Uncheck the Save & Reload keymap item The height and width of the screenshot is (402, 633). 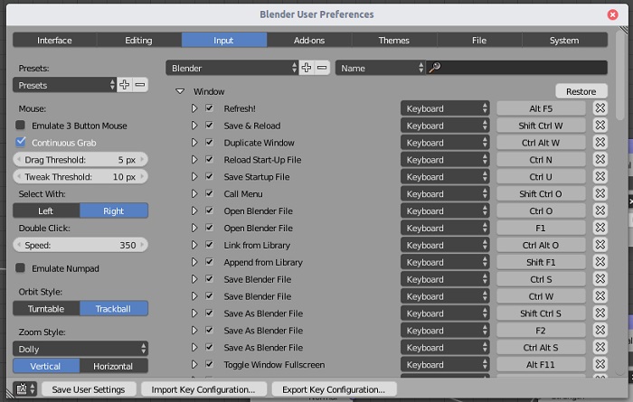(x=209, y=125)
